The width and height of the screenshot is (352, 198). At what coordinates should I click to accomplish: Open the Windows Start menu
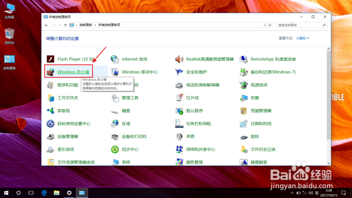tap(6, 193)
